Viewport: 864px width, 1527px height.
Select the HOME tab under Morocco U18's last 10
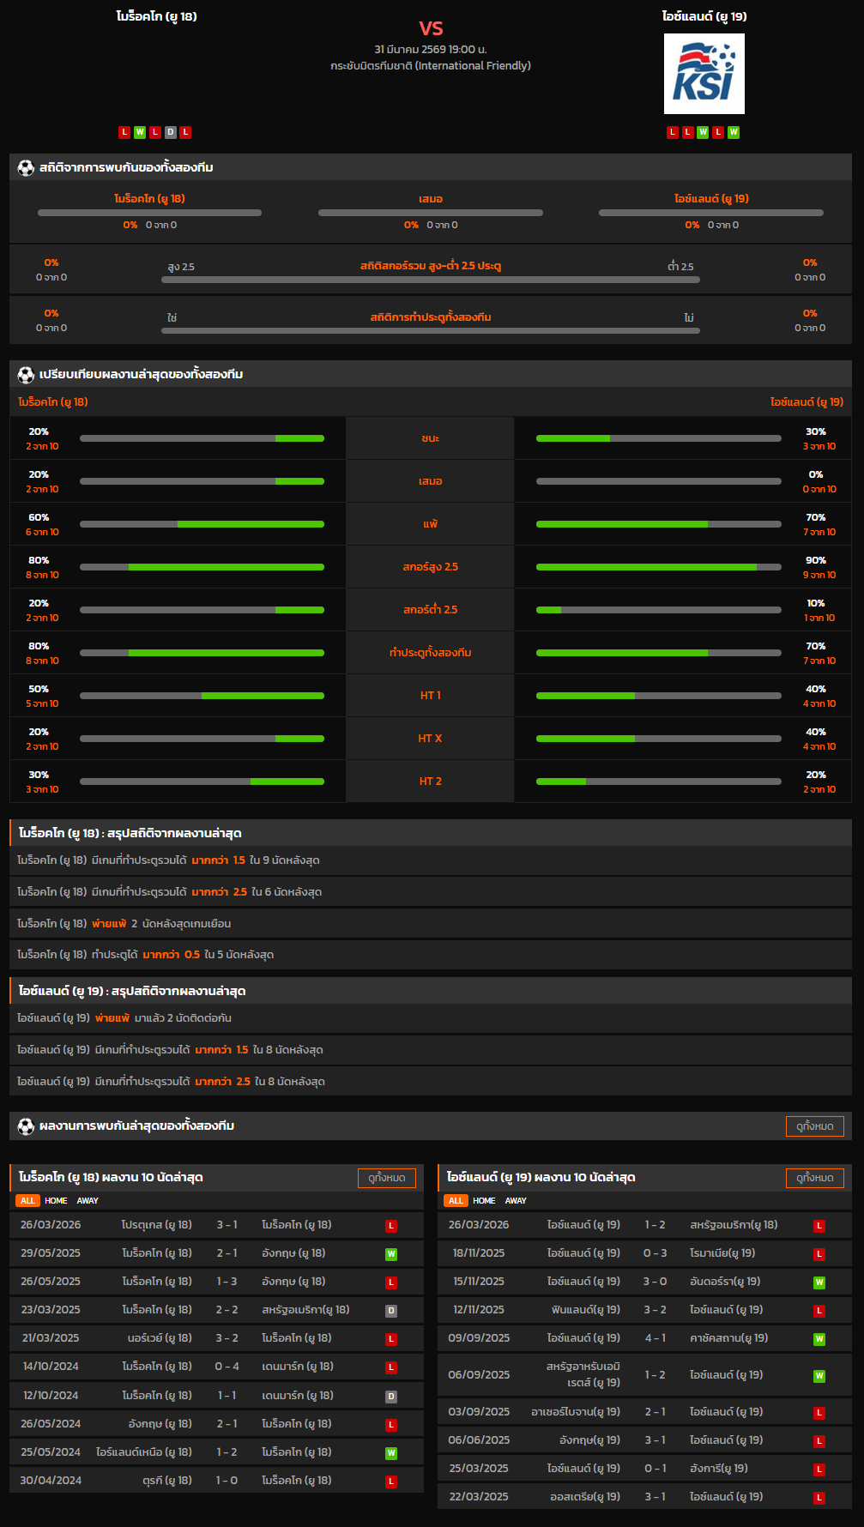[x=56, y=1201]
